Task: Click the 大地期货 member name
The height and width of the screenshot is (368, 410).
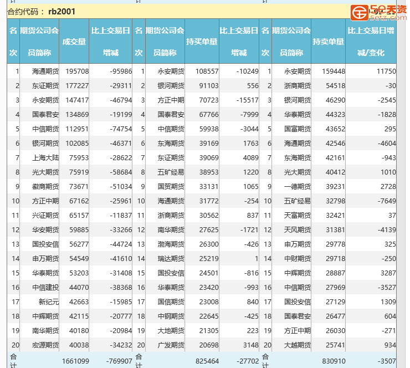Action: point(171,331)
